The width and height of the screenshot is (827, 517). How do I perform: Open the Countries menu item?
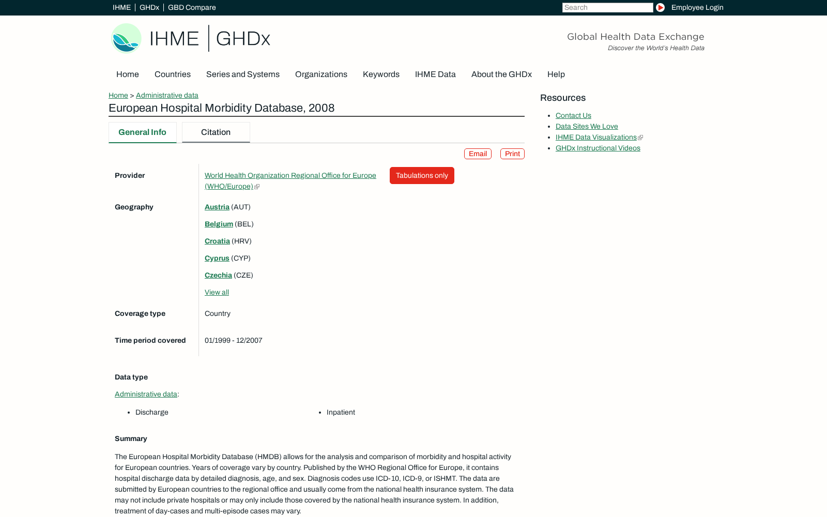tap(173, 74)
